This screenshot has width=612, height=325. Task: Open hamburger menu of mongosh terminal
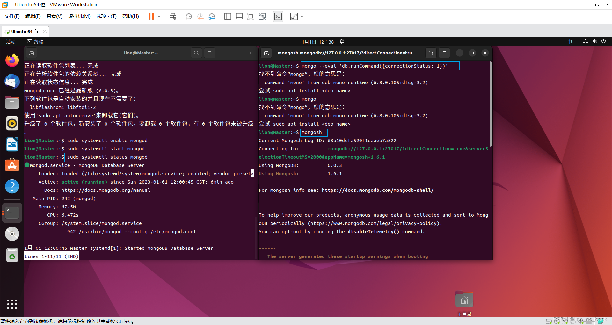444,53
